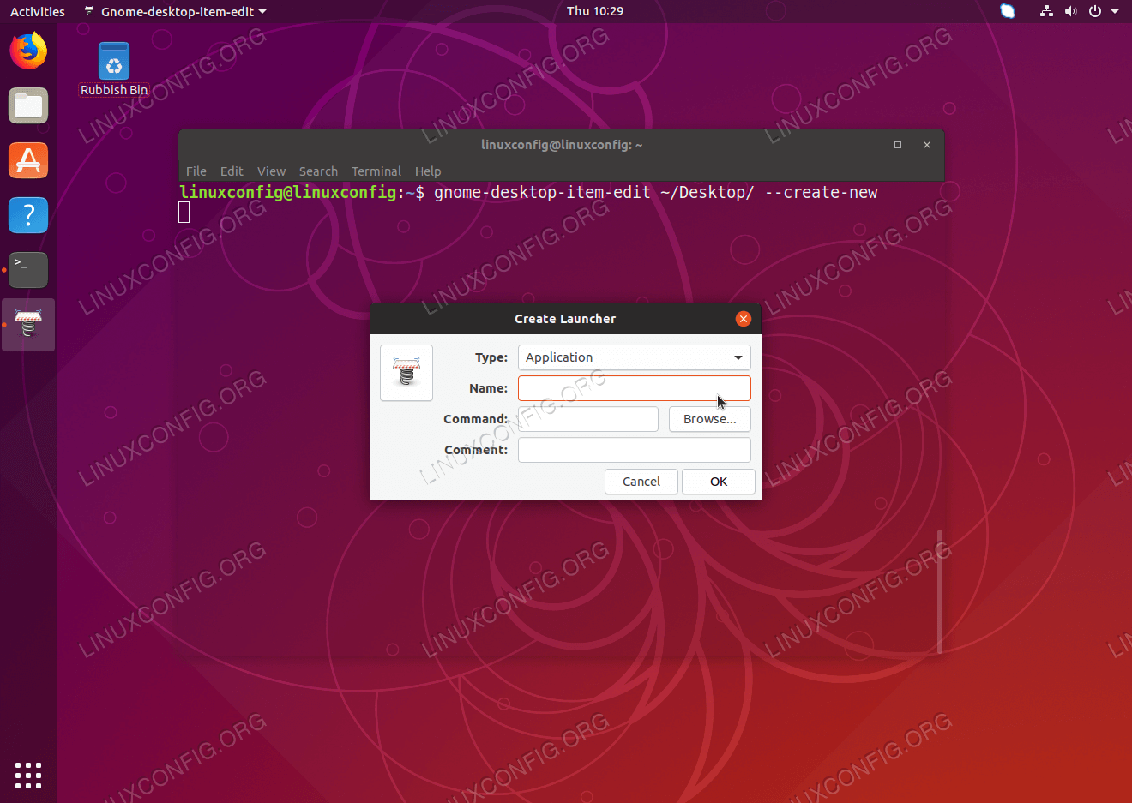Click the power icon in top bar
Viewport: 1132px width, 803px height.
pyautogui.click(x=1095, y=11)
